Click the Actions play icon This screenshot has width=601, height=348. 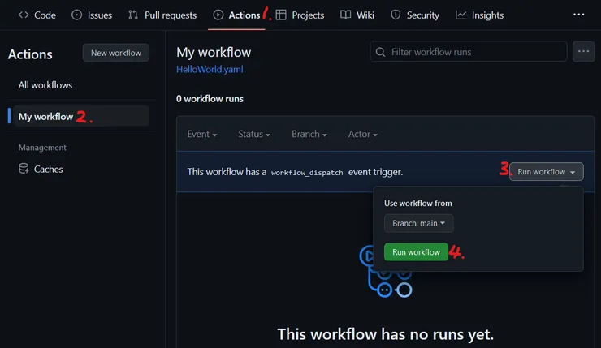click(x=218, y=15)
